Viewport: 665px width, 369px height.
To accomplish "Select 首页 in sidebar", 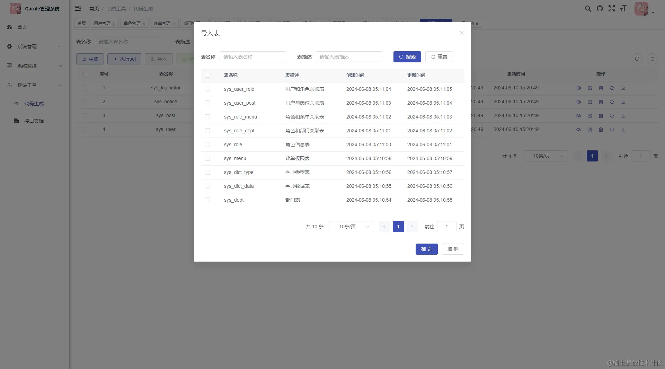I will [x=35, y=27].
